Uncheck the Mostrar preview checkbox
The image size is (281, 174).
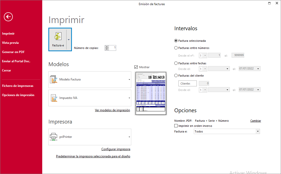pyautogui.click(x=136, y=67)
